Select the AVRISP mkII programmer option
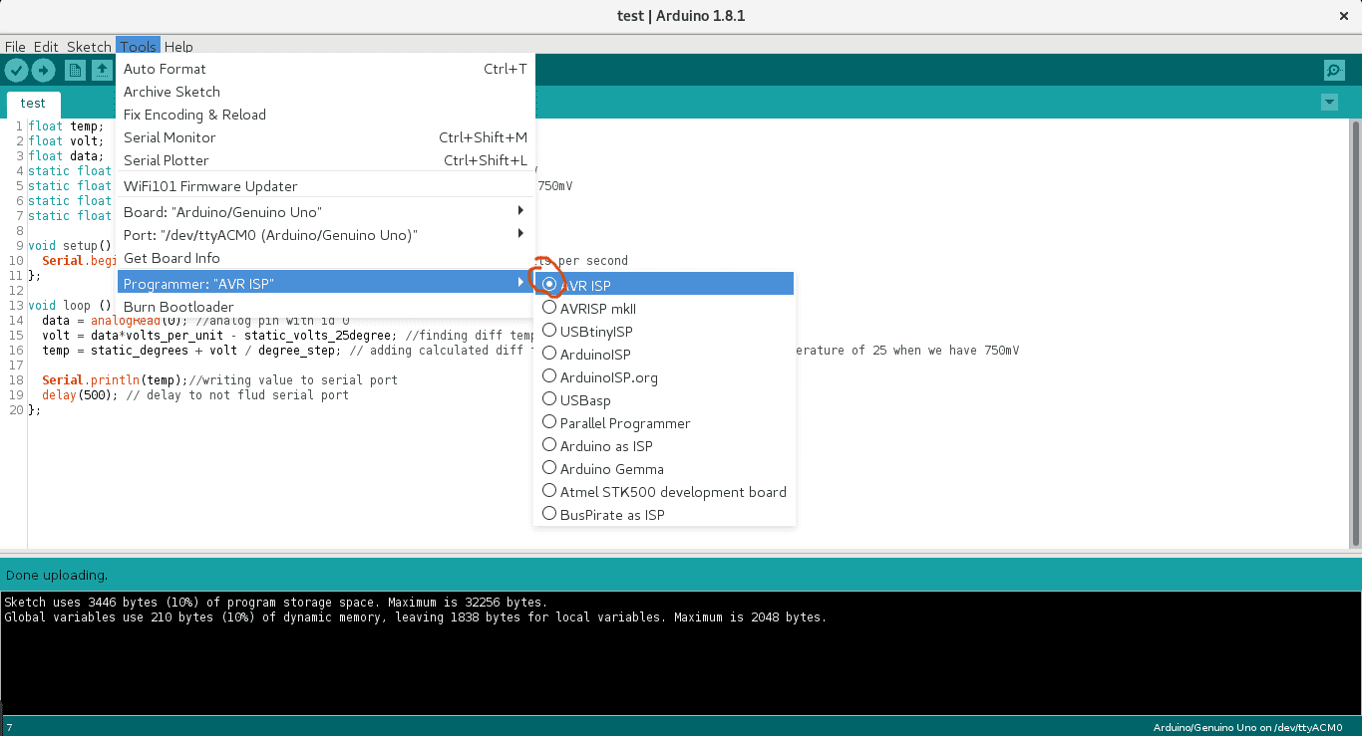Screen dimensions: 1362x736 coord(598,308)
